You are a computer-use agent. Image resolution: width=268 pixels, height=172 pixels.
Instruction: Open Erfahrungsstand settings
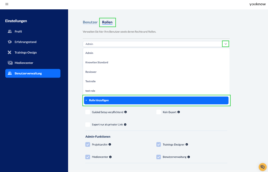pos(33,42)
